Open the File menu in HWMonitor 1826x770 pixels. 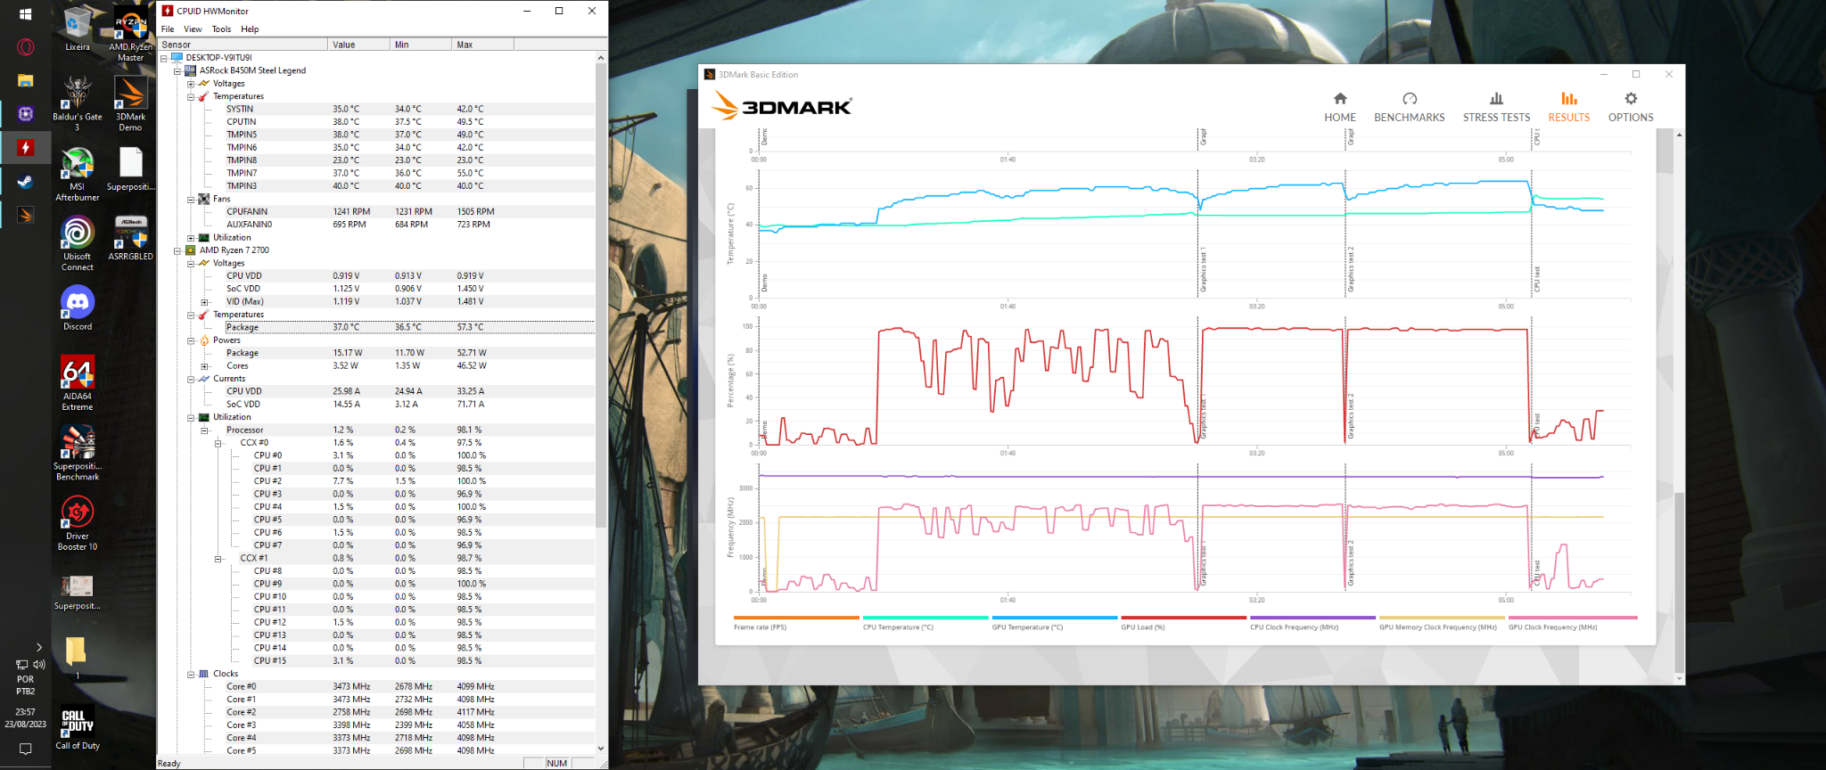[168, 29]
